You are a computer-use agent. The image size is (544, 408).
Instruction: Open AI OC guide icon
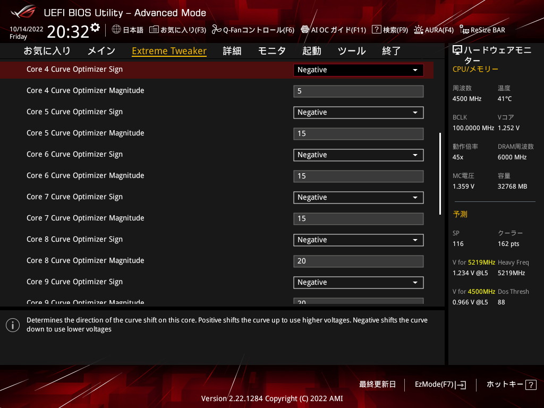point(305,30)
